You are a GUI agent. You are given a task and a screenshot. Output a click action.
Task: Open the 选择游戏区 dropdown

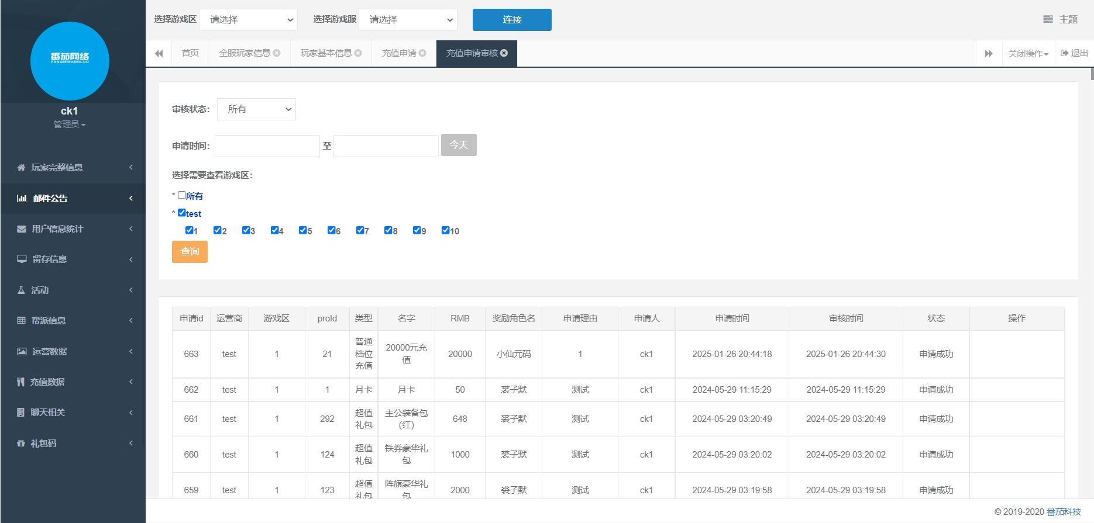click(x=249, y=20)
